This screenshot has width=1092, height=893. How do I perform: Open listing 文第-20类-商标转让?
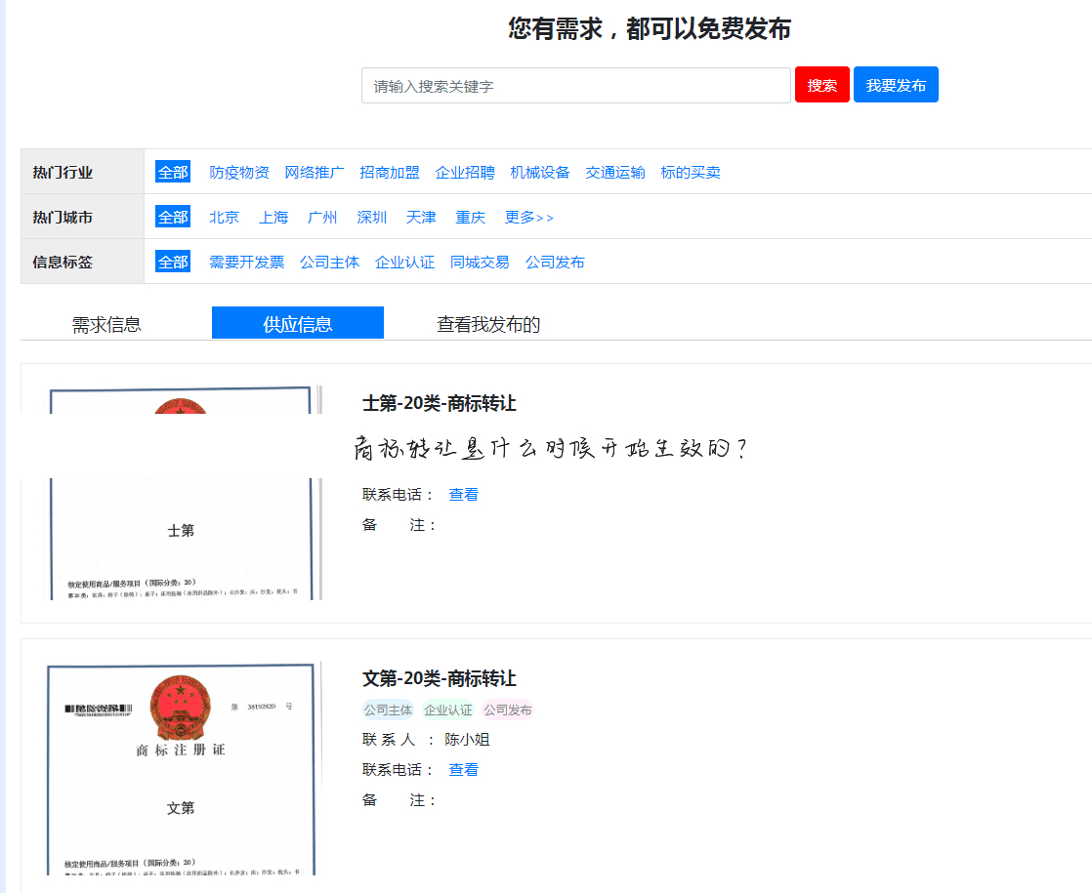tap(440, 678)
